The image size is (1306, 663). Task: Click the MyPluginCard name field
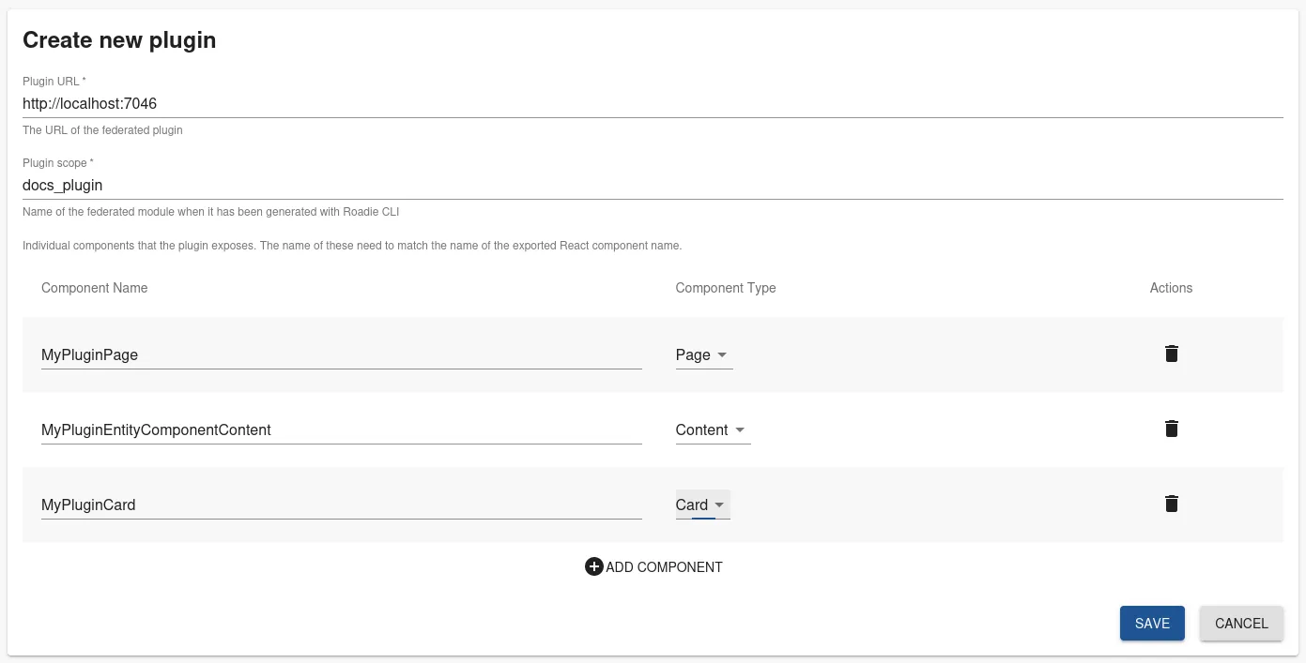[x=282, y=505]
